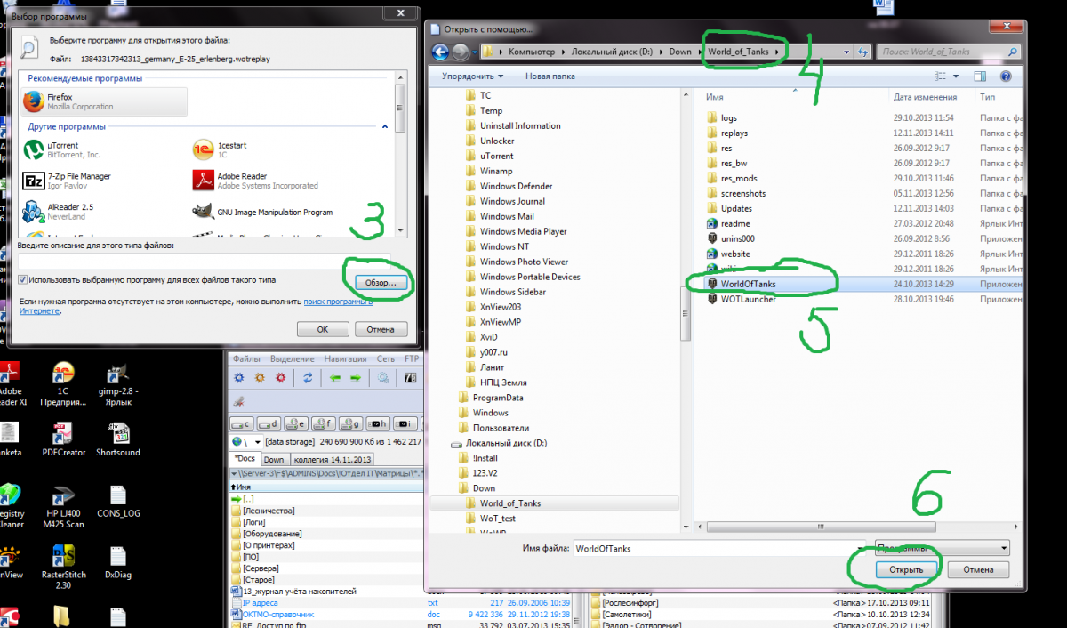
Task: Select the ОКТМО-справочник file in Total Commander
Action: (x=277, y=614)
